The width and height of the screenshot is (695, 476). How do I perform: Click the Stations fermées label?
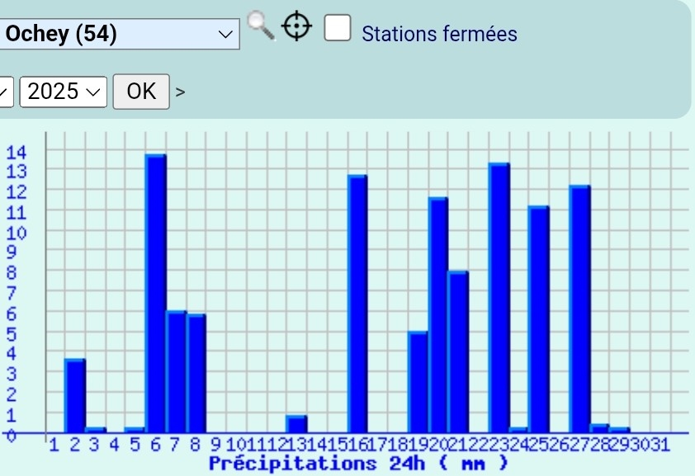click(x=439, y=34)
